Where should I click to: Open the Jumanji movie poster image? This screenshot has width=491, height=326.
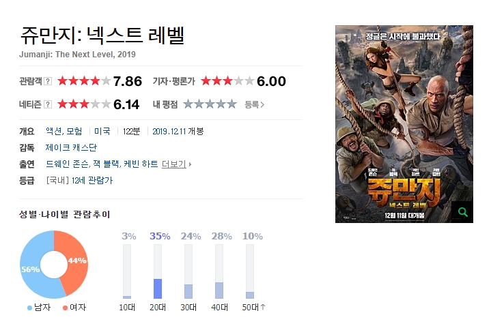404,124
